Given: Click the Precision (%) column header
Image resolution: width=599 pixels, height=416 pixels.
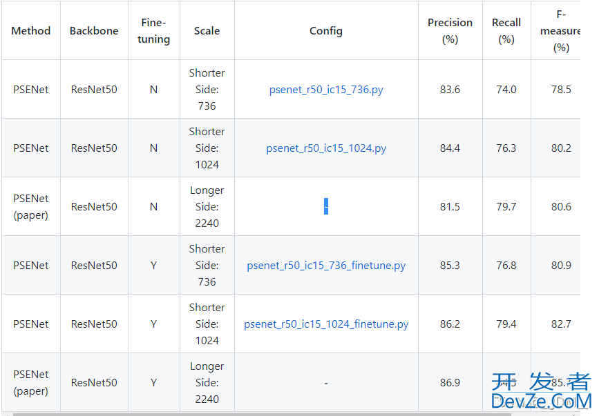Looking at the screenshot, I should [450, 31].
